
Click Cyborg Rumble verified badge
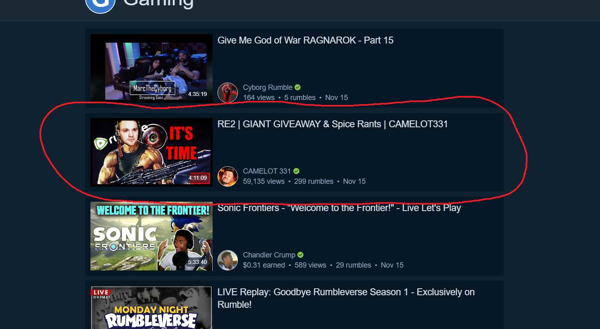point(298,87)
